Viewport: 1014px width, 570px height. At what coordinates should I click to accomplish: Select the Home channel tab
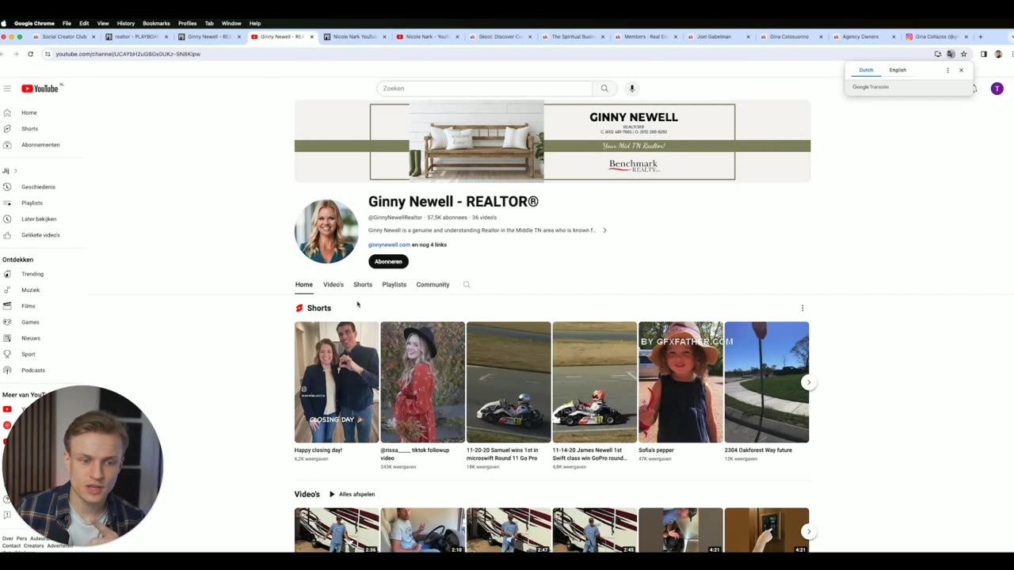point(303,284)
